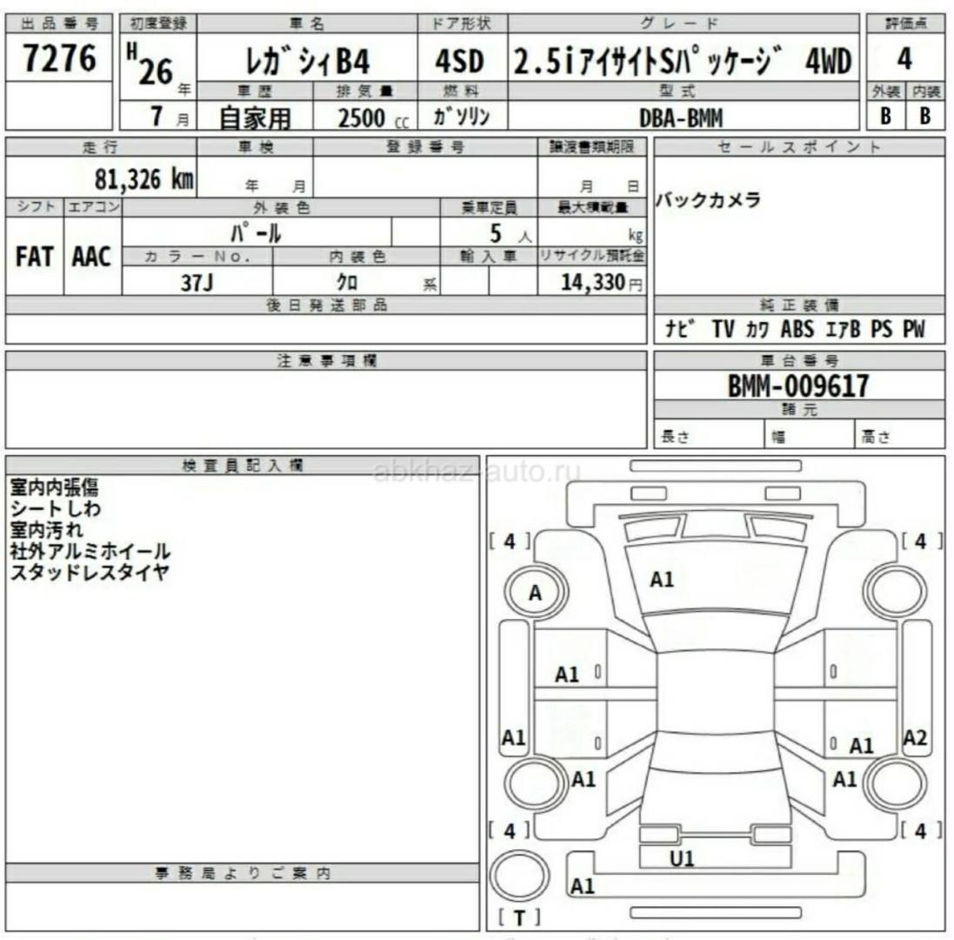Click the front wheel circle marked A
The width and height of the screenshot is (954, 940).
[536, 593]
